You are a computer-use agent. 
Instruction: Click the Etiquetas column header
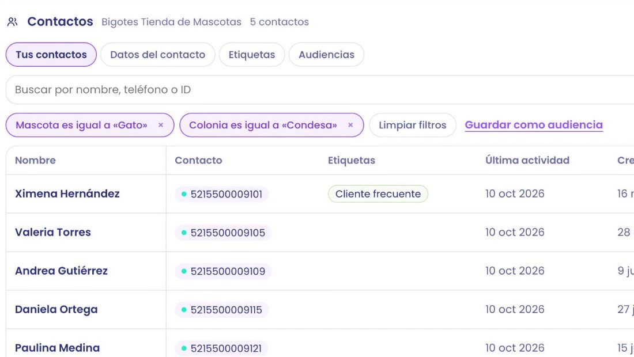pyautogui.click(x=352, y=160)
